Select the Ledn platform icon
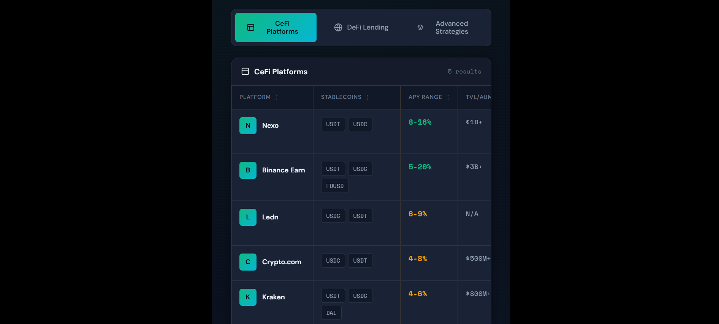Image resolution: width=719 pixels, height=324 pixels. [248, 217]
